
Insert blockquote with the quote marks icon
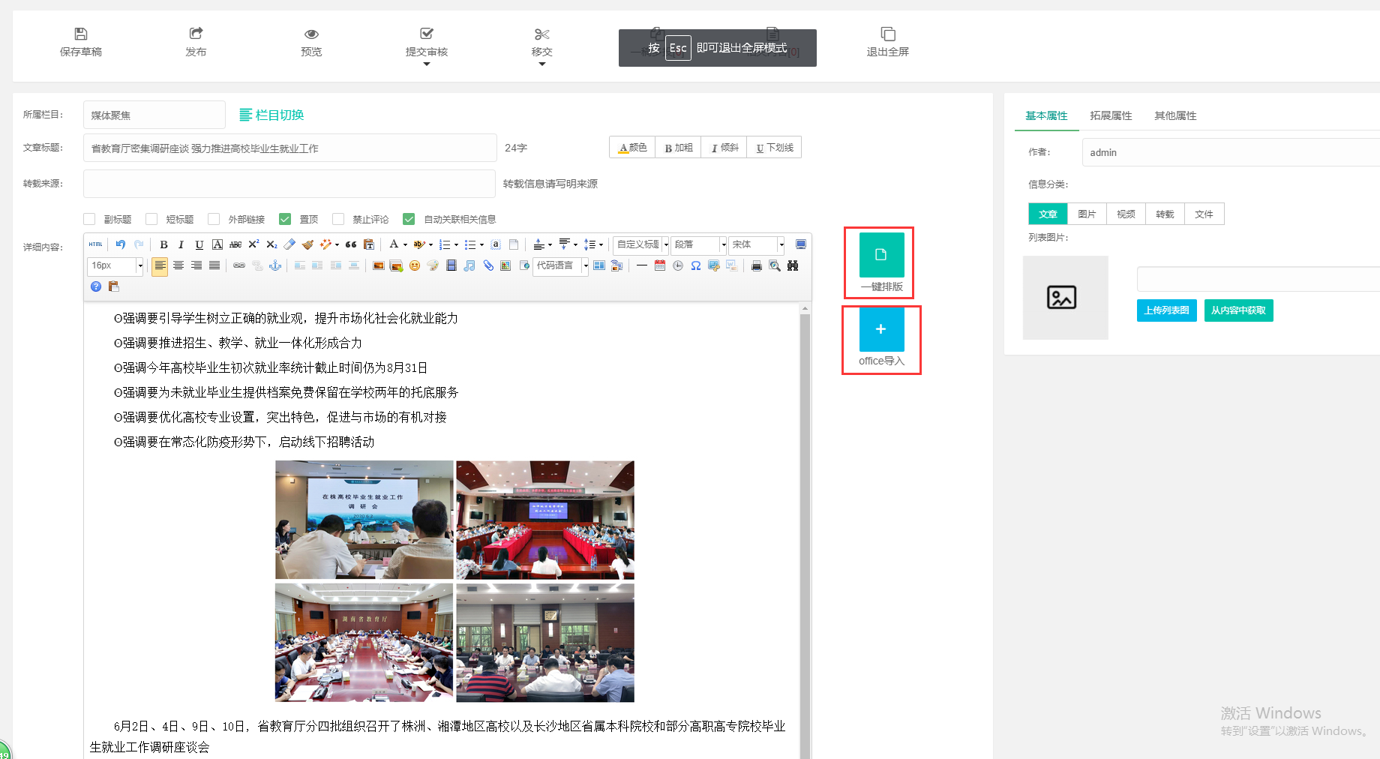[351, 244]
